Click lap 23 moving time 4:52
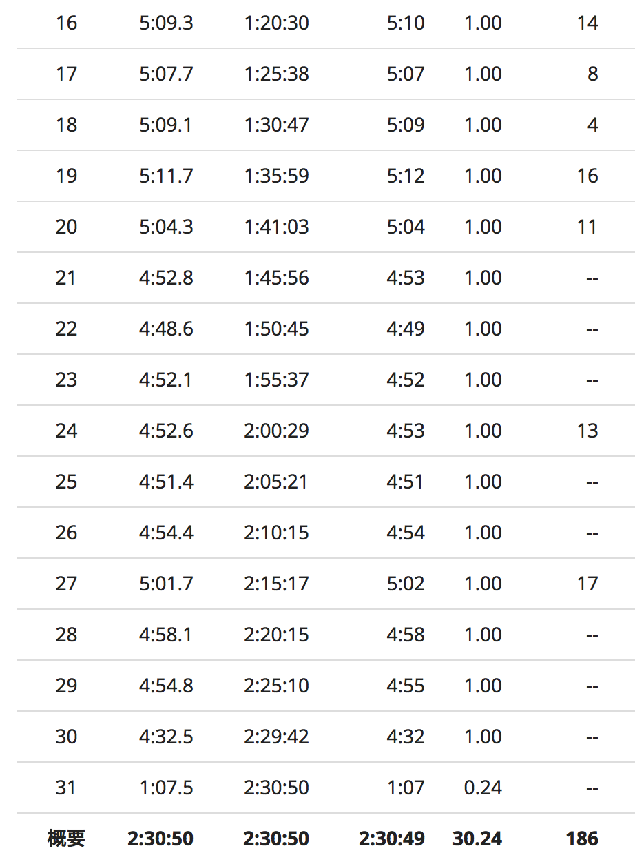 tap(406, 380)
